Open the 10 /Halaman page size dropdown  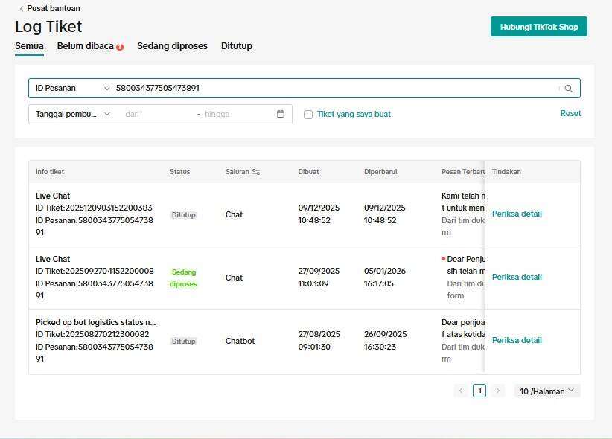pos(547,391)
